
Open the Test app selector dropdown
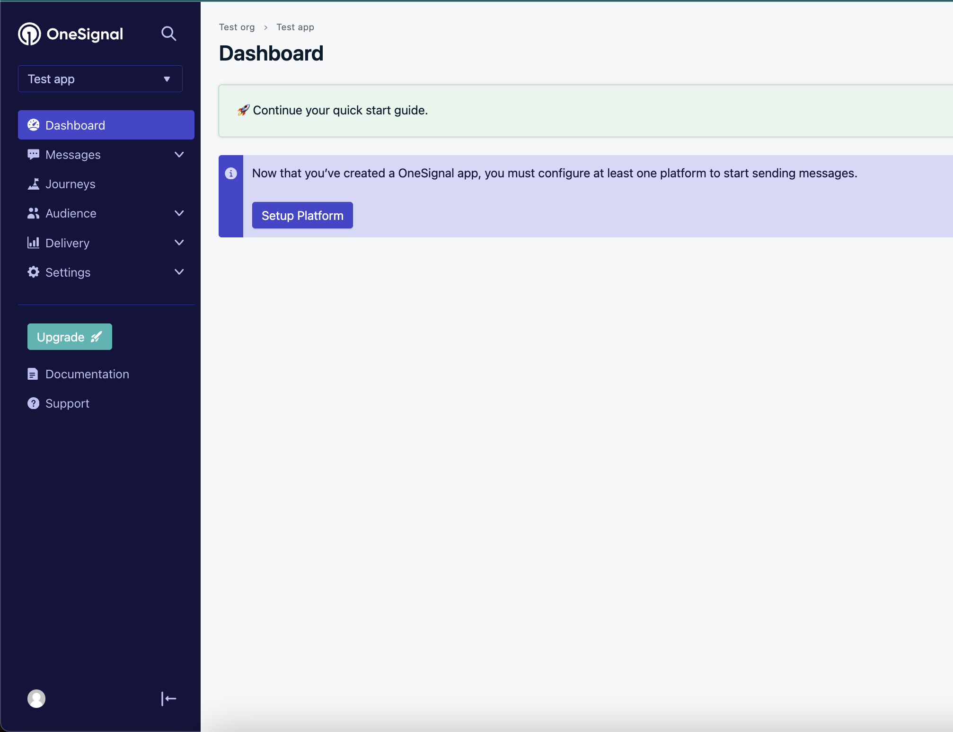[100, 79]
